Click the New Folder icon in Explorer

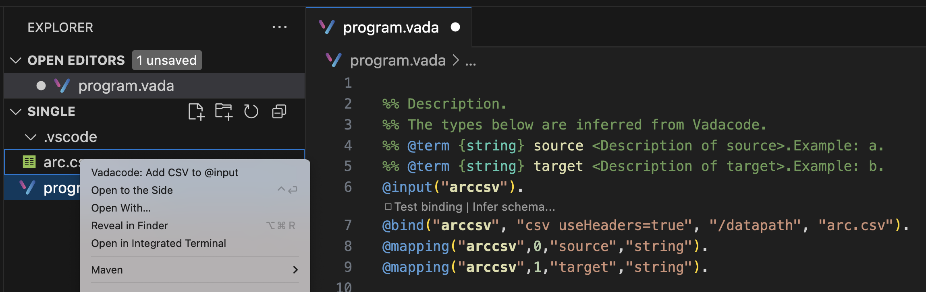coord(224,111)
